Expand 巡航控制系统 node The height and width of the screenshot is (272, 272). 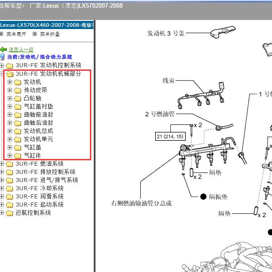pyautogui.click(x=1, y=213)
